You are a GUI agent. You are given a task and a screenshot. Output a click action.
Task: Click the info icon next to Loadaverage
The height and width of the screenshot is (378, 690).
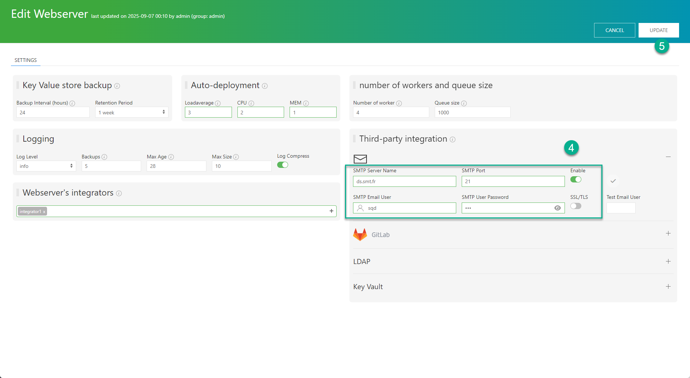tap(218, 103)
